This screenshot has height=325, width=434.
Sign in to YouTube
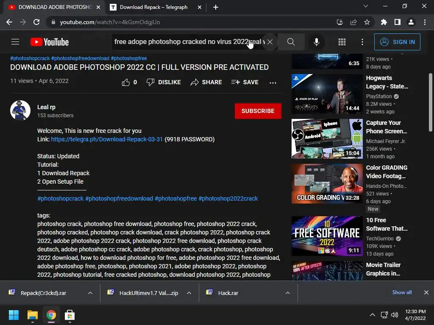[397, 42]
